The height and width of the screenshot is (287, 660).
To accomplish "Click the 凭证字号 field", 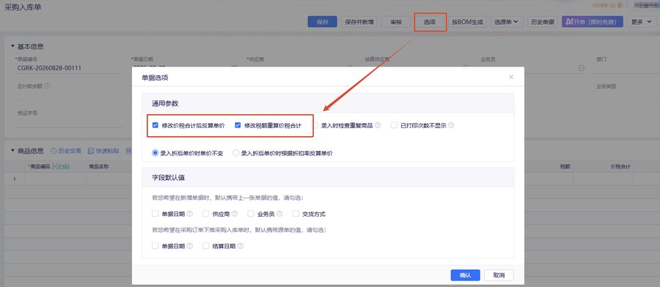I will tap(69, 122).
